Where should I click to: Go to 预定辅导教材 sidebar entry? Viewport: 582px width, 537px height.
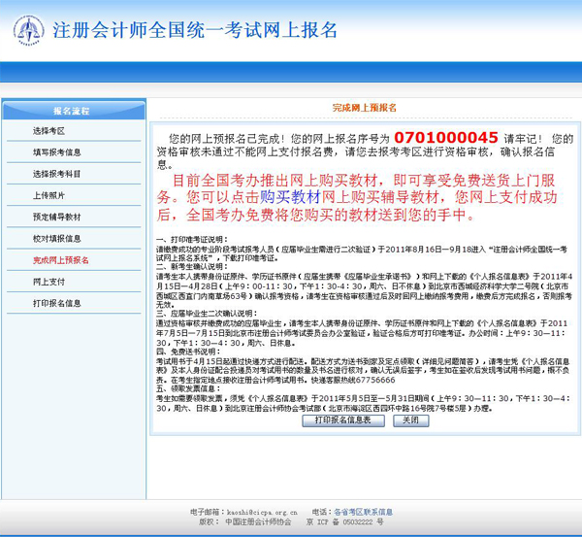point(57,217)
